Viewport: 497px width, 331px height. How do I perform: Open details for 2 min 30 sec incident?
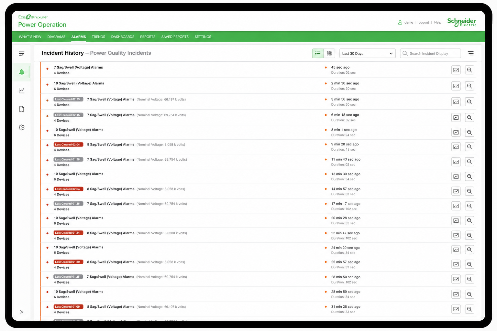pos(469,86)
